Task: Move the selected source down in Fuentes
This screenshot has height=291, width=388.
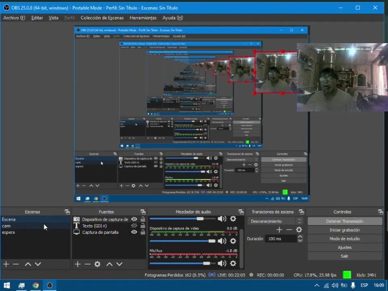Action: click(120, 264)
